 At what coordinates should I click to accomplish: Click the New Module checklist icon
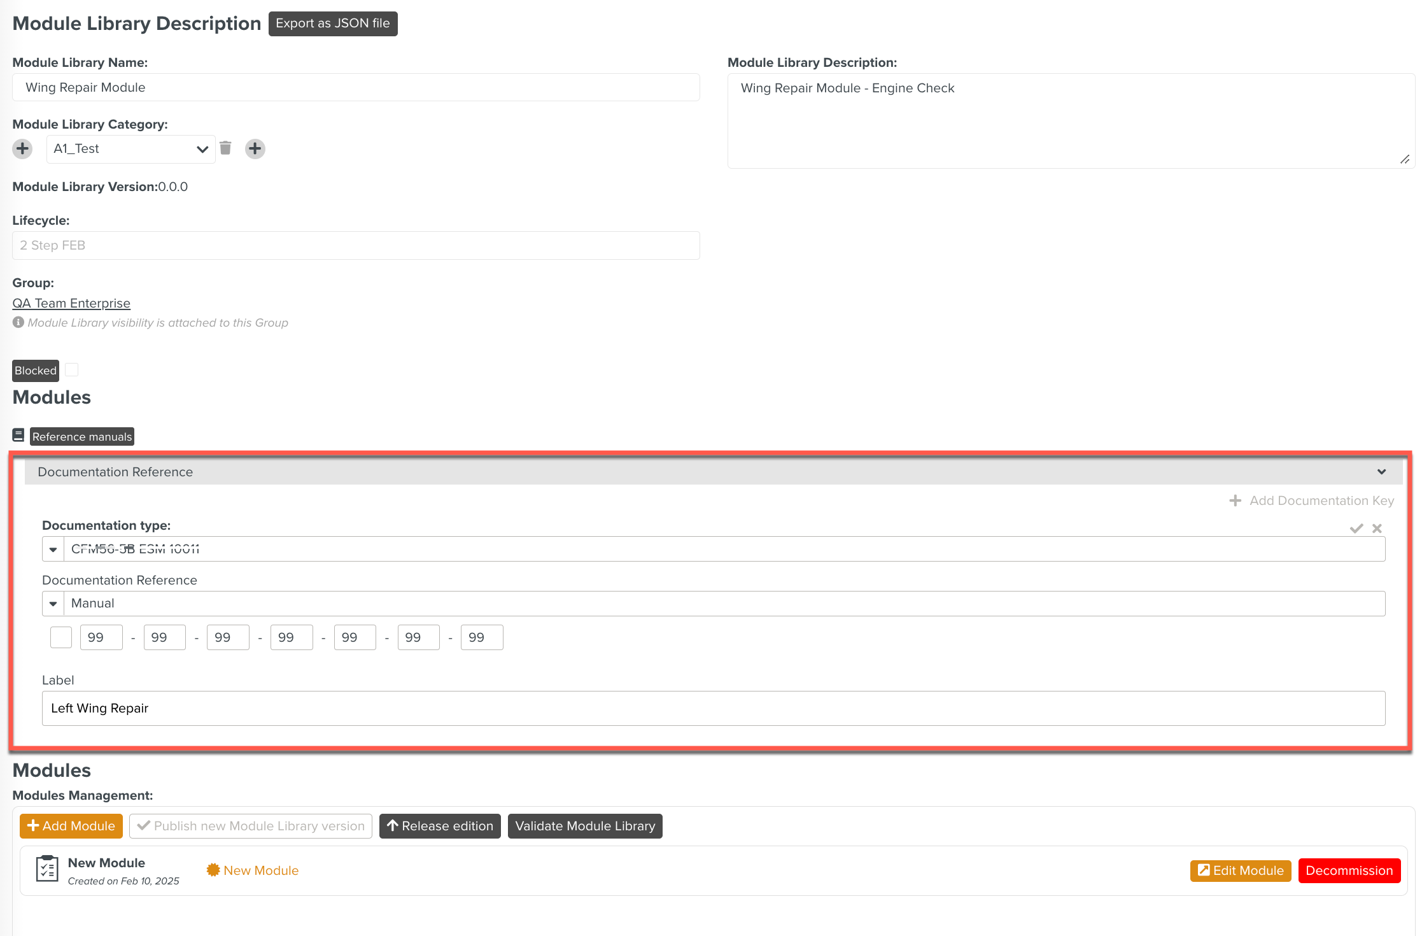47,869
